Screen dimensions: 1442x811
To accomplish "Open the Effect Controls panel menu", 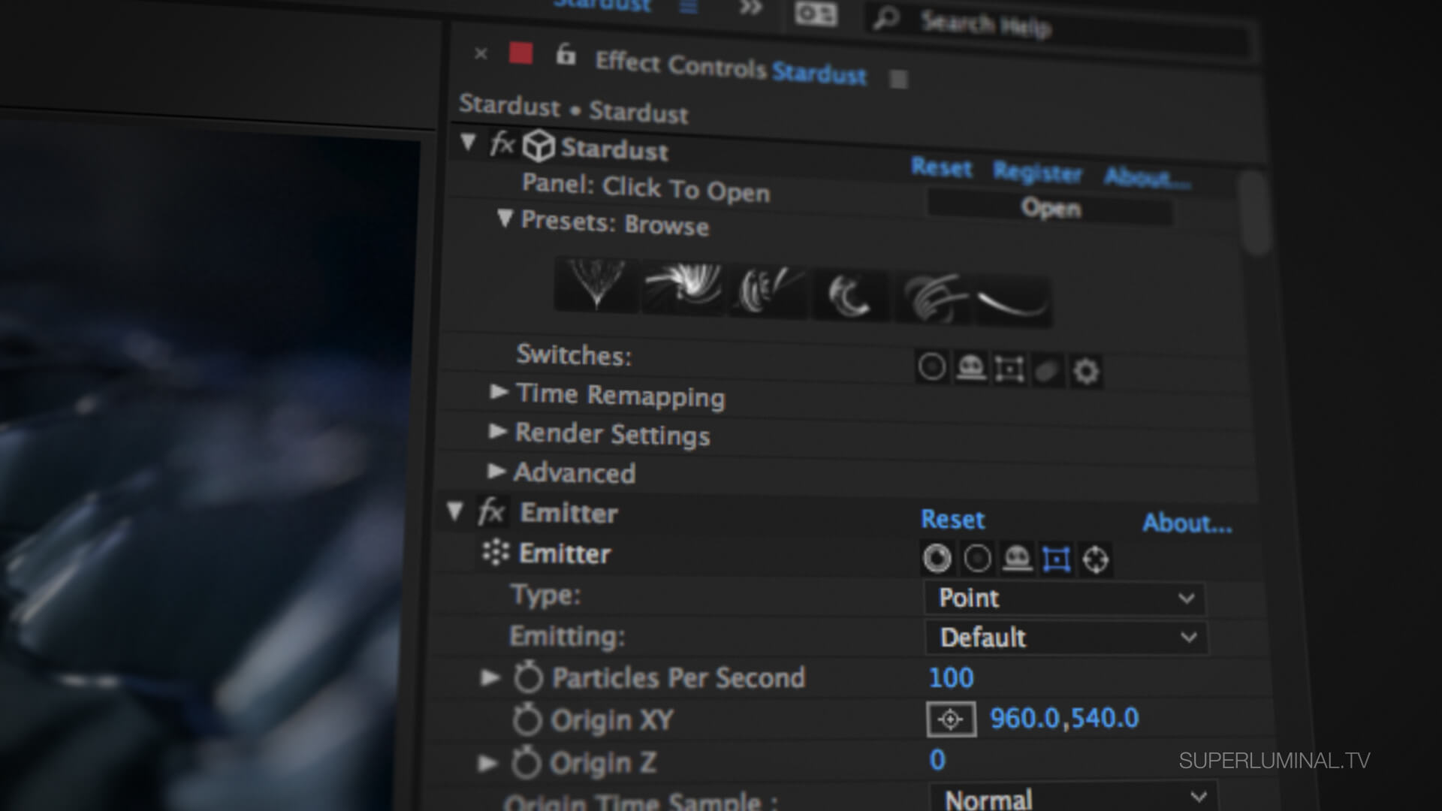I will pos(898,79).
